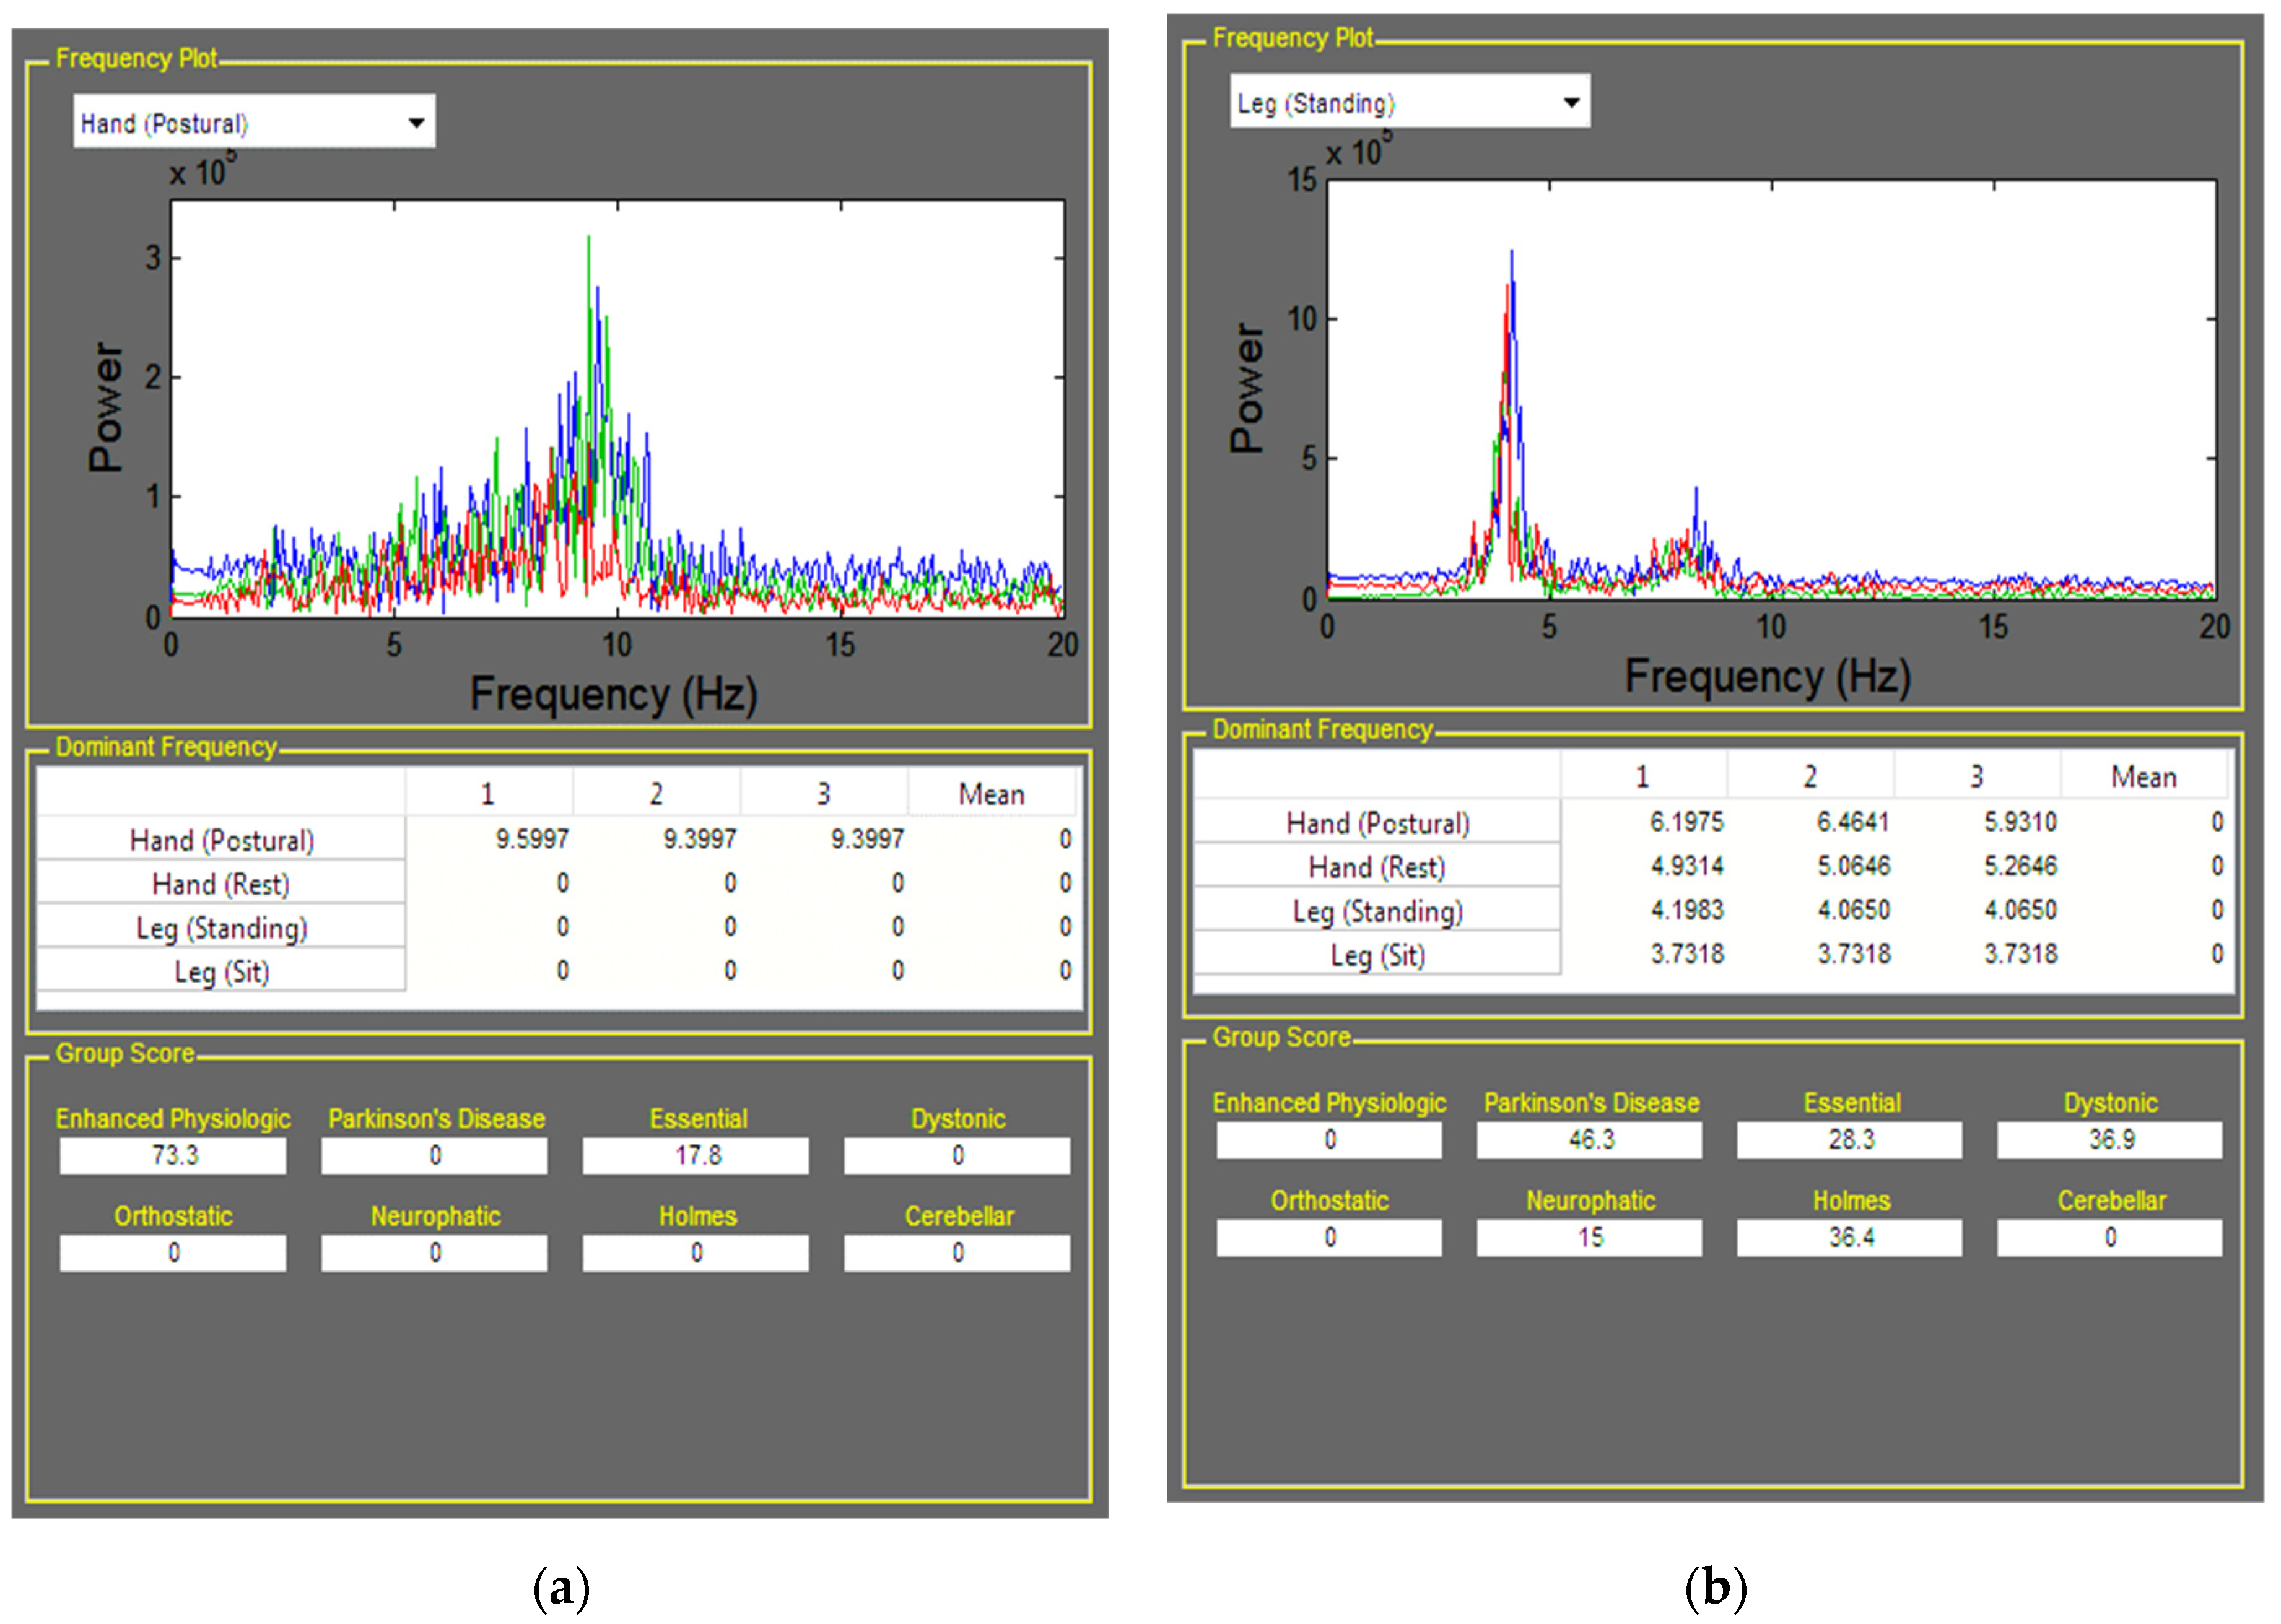Click Enhanced Physiologic score field showing 73.3

pyautogui.click(x=173, y=1155)
